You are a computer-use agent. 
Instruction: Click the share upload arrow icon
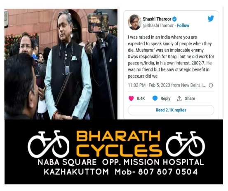[x=179, y=99]
